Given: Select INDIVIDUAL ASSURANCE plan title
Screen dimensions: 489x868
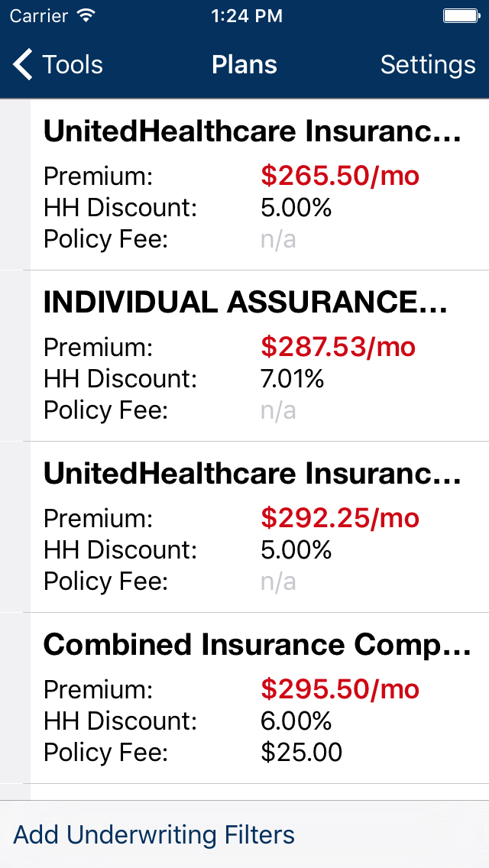Looking at the screenshot, I should 244,303.
